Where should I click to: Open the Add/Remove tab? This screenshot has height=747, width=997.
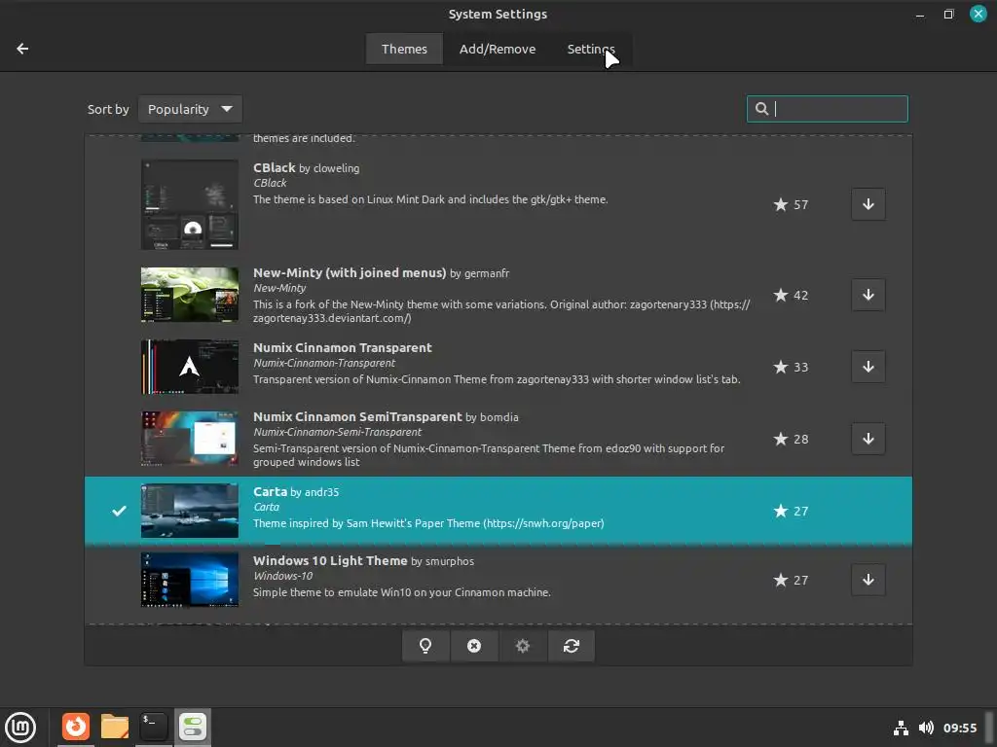498,49
